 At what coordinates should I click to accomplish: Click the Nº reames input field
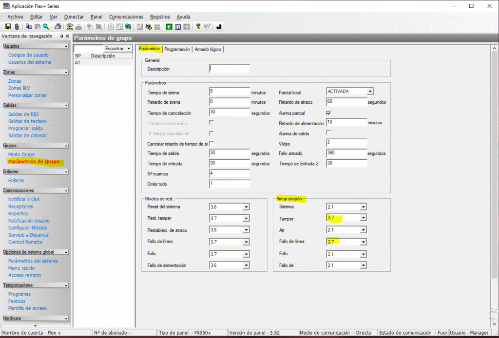coord(230,173)
